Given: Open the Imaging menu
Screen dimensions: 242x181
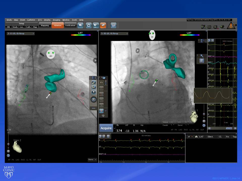Looking at the screenshot, I should pos(56,20).
